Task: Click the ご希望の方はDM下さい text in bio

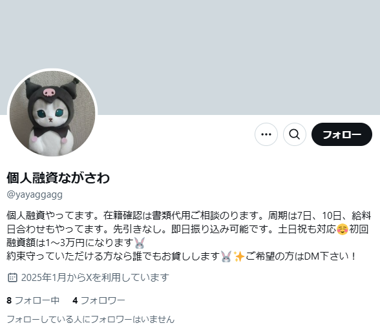Action: [301, 256]
